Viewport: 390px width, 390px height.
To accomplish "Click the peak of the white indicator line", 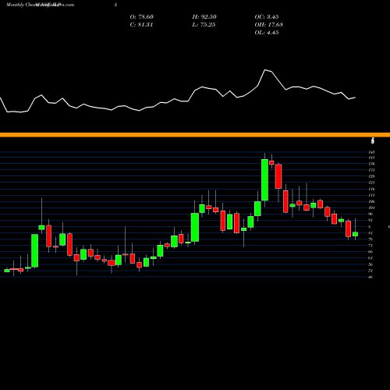I will click(265, 69).
